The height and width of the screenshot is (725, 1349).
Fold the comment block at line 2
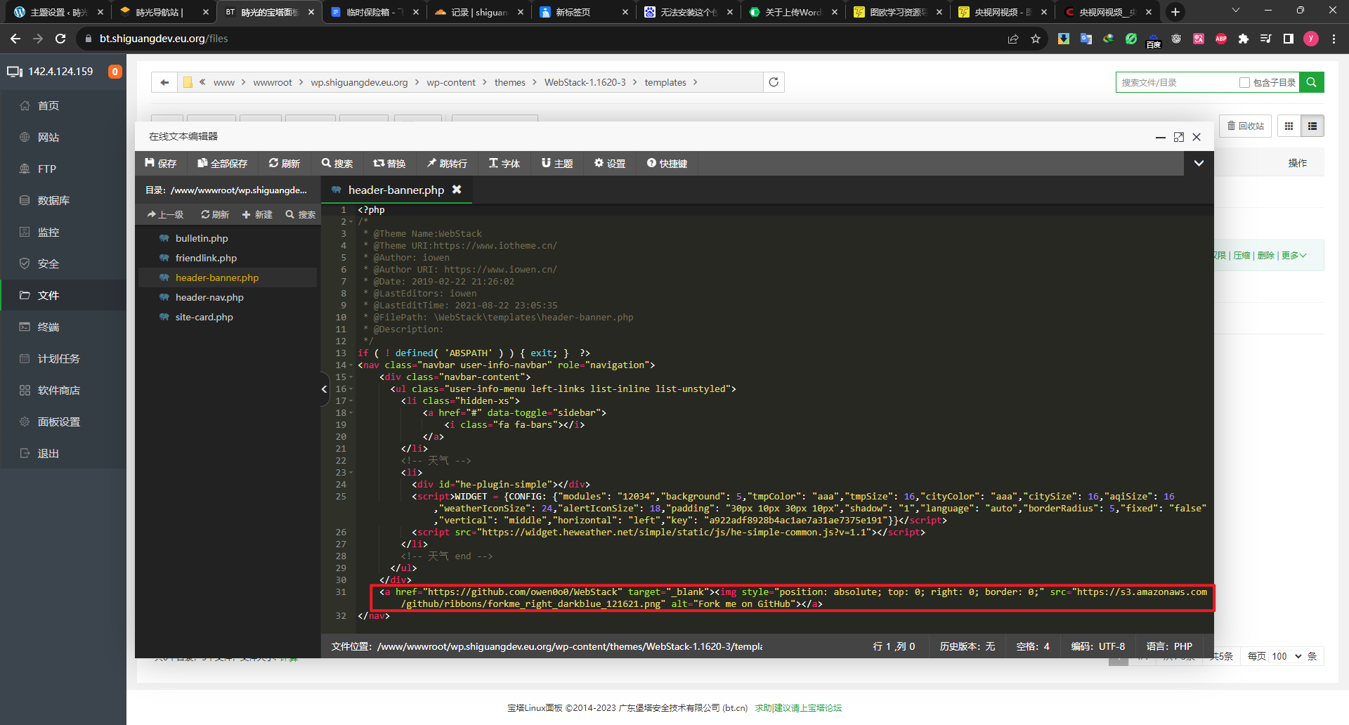point(351,222)
